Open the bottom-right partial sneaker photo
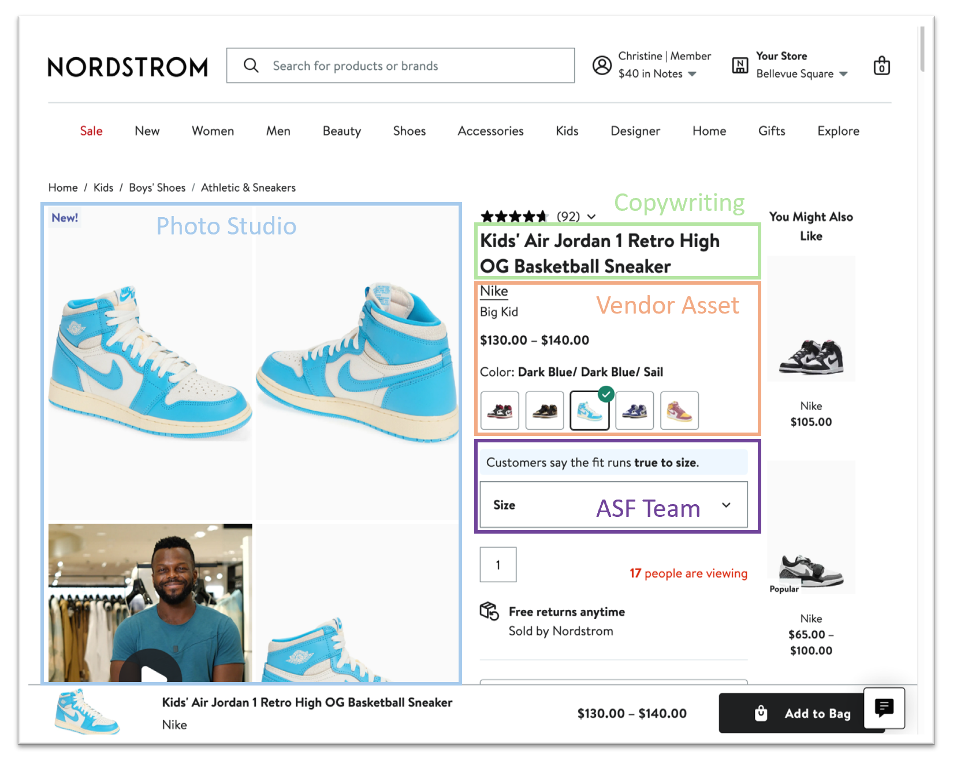 coord(357,603)
